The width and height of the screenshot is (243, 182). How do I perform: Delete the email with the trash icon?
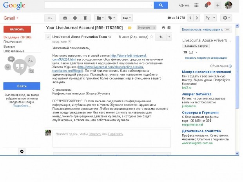pyautogui.click(x=85, y=18)
